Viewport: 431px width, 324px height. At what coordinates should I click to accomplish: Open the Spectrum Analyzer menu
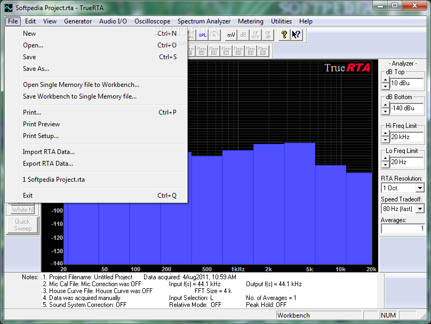(204, 21)
